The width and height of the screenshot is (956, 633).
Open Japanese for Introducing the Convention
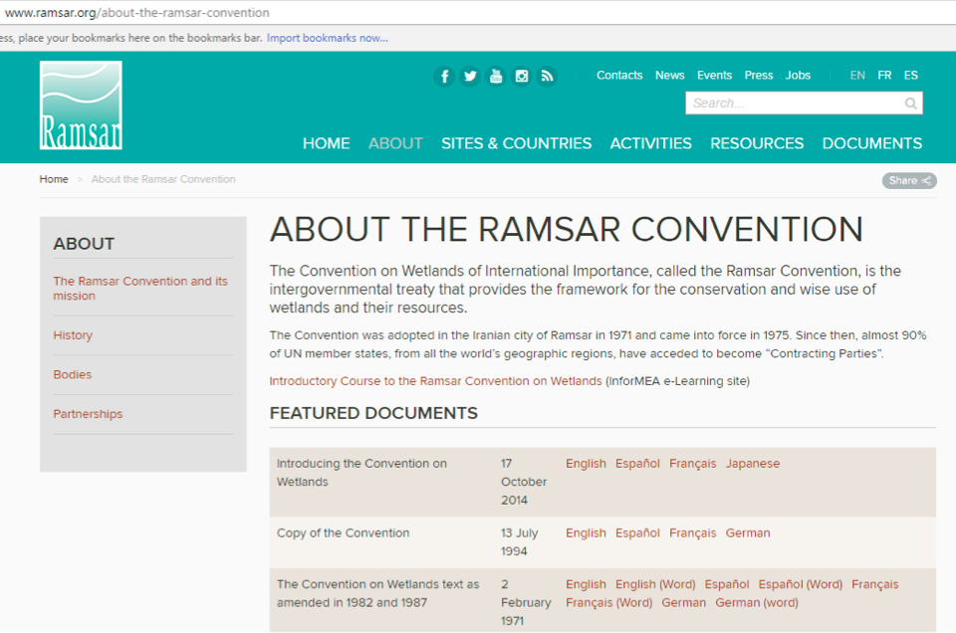pyautogui.click(x=753, y=464)
